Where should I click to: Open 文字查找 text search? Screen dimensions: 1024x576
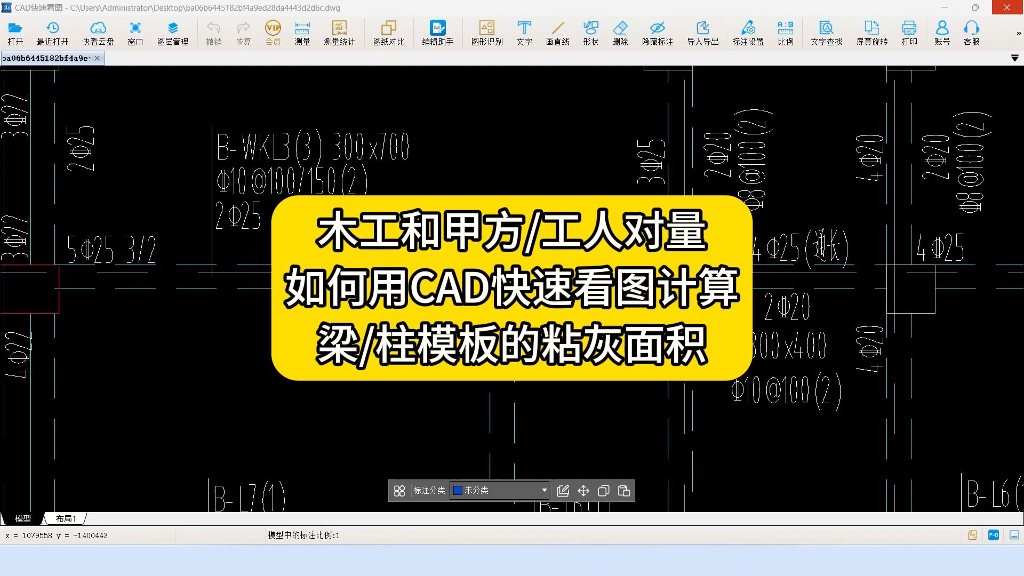826,33
